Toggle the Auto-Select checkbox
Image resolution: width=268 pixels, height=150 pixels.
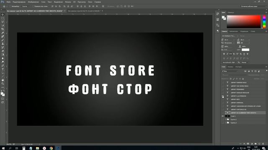(10, 6)
